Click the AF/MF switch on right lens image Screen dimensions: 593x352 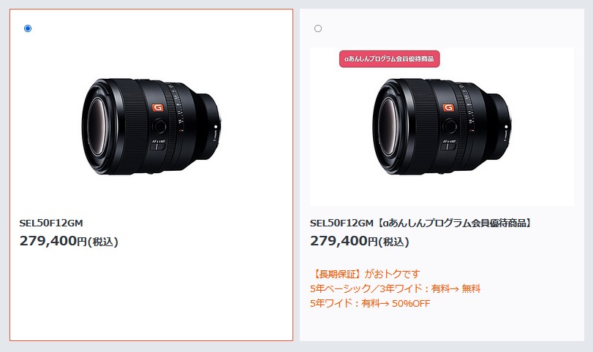[448, 145]
